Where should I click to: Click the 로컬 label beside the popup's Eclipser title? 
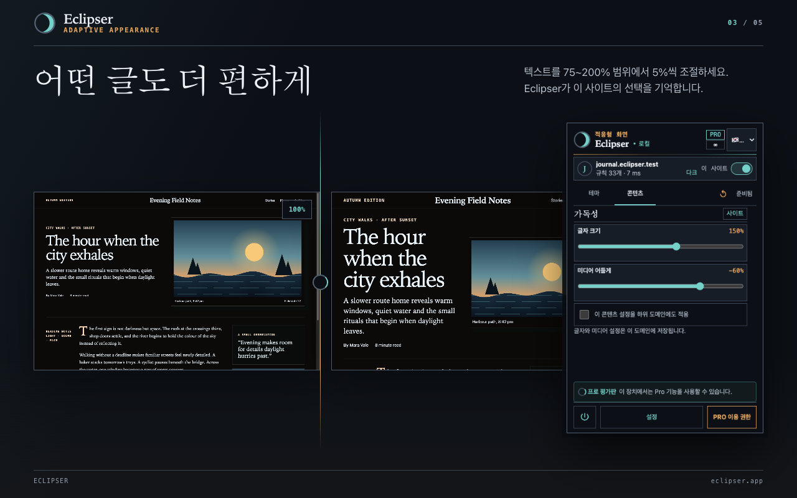point(644,144)
